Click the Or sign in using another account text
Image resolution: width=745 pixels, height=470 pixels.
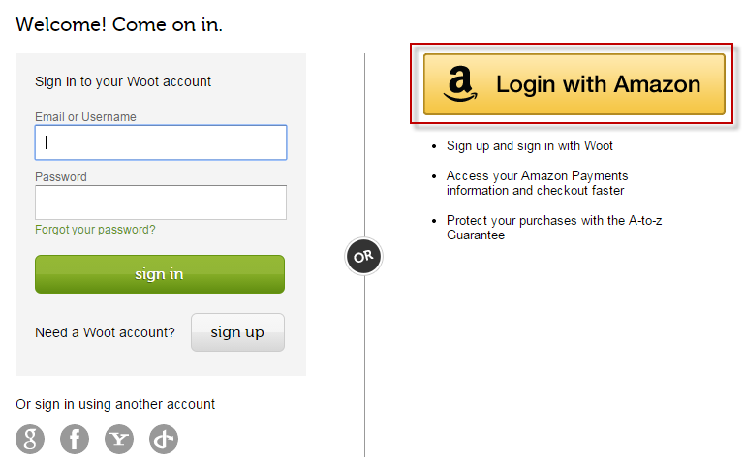[x=115, y=404]
